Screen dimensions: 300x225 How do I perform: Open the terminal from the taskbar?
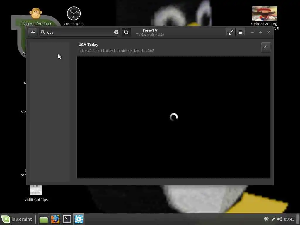pyautogui.click(x=67, y=219)
